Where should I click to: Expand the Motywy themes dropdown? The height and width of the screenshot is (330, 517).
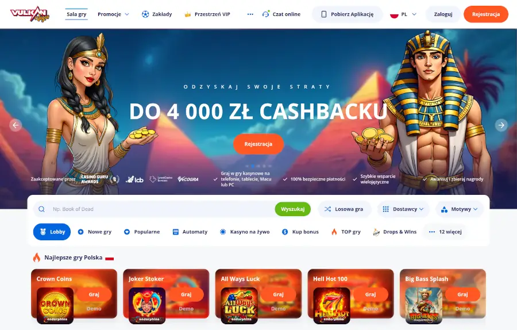click(460, 209)
